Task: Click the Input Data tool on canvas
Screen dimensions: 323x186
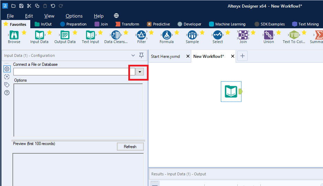Action: pyautogui.click(x=231, y=91)
